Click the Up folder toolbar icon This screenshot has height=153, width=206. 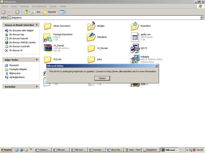click(27, 12)
